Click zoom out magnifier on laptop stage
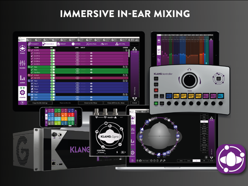The width and height of the screenshot is (248, 186). click(x=161, y=161)
